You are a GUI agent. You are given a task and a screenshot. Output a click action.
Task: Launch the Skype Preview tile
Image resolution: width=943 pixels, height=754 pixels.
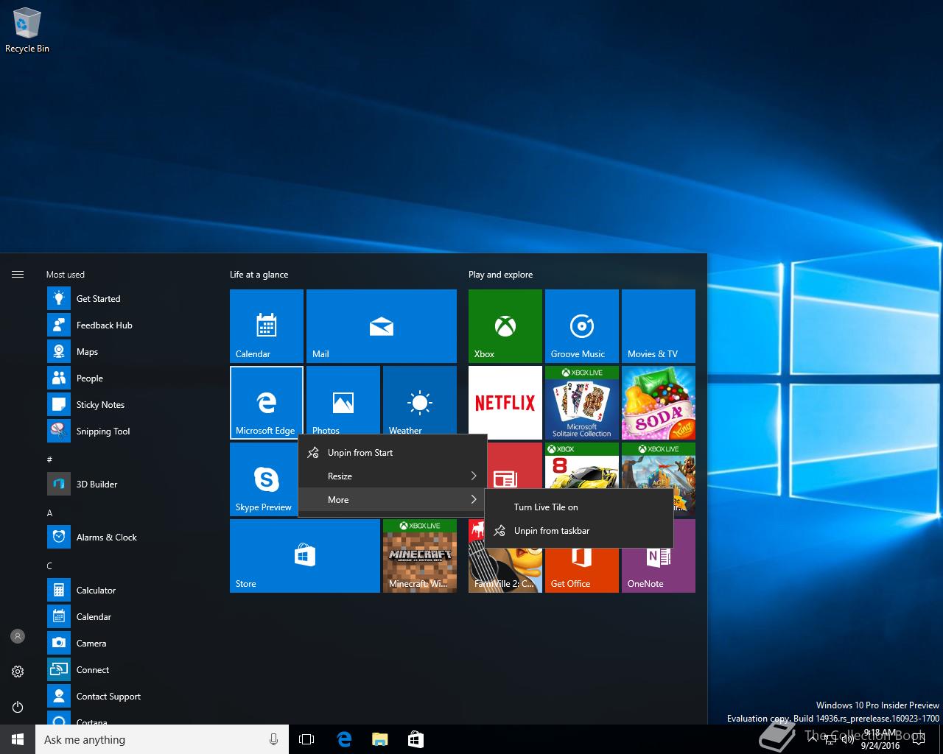(264, 479)
